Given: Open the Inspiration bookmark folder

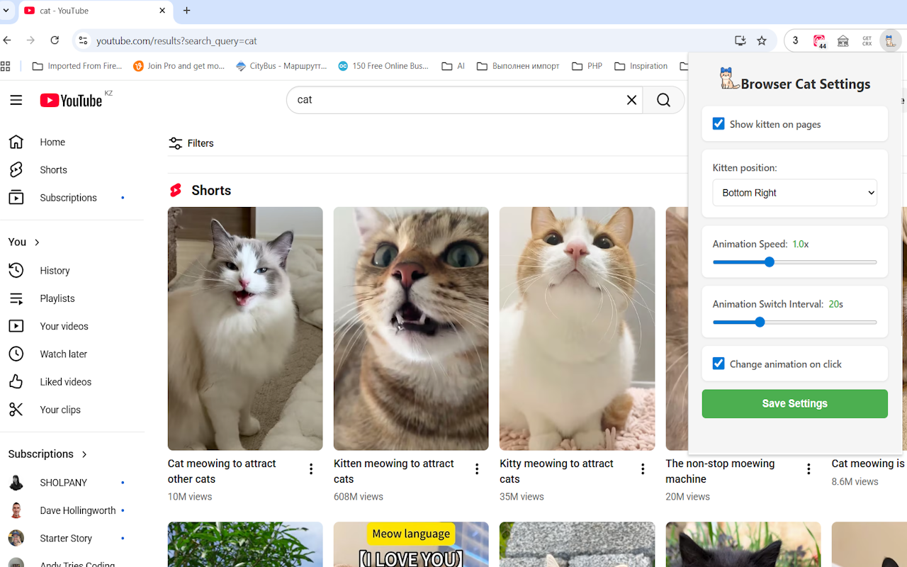Looking at the screenshot, I should coord(641,66).
